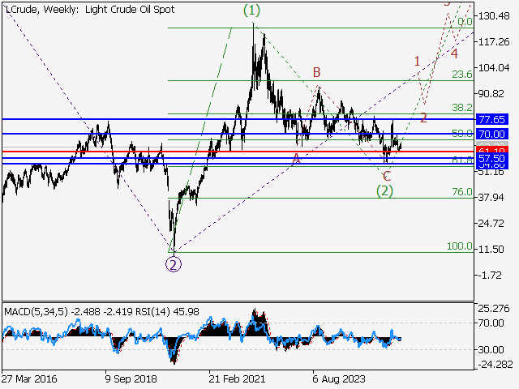Click the wave C label near the low
519x389 pixels.
[x=387, y=175]
